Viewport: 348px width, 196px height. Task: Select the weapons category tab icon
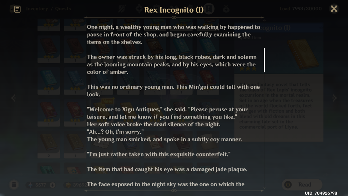pos(122,9)
